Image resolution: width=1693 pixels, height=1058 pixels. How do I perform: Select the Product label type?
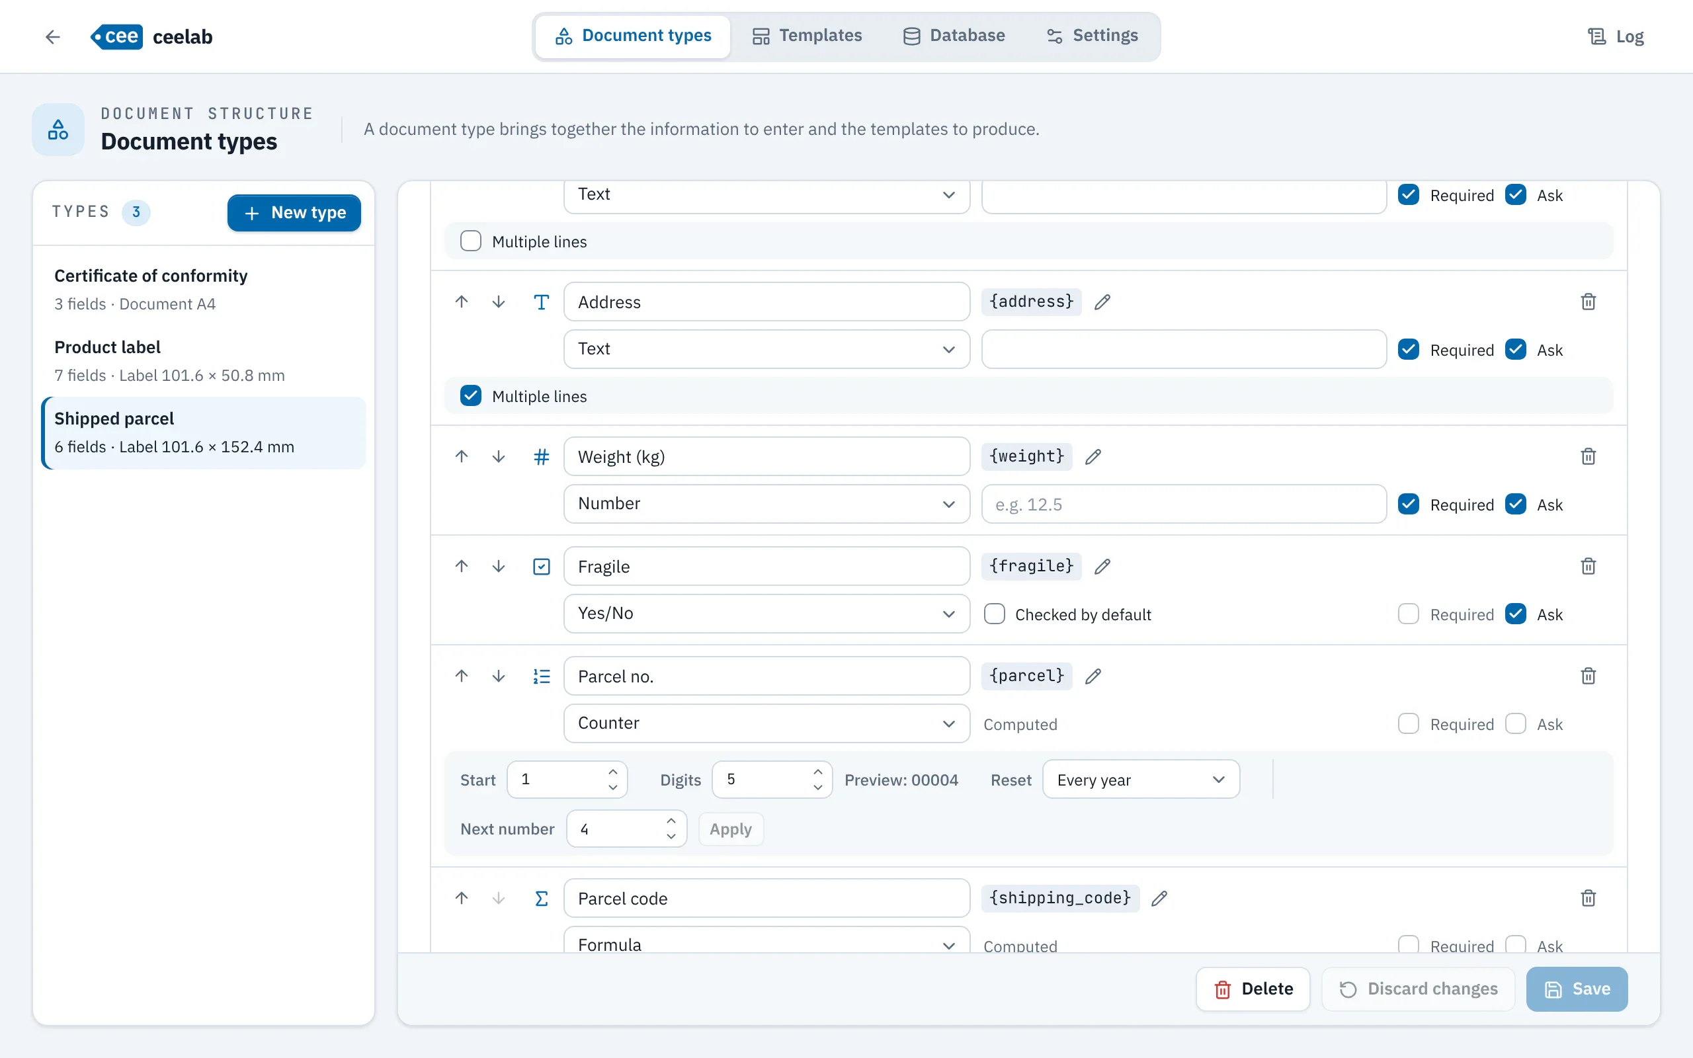[x=204, y=361]
